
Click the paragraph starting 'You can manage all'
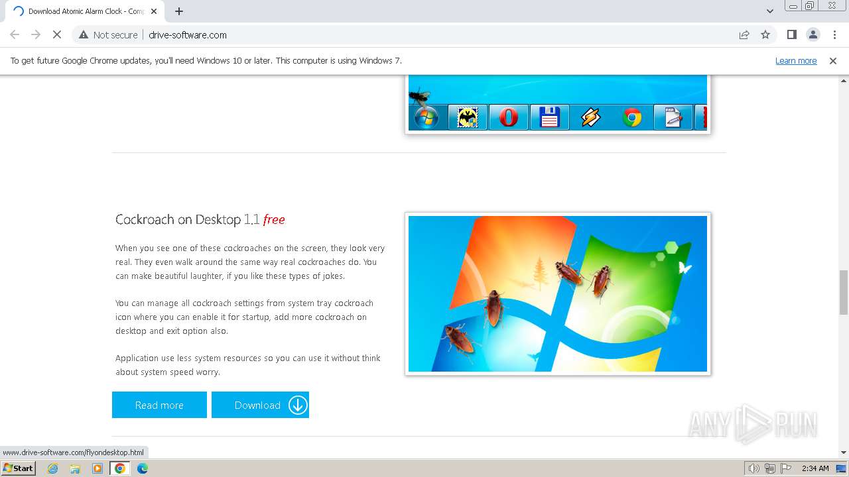pyautogui.click(x=244, y=317)
